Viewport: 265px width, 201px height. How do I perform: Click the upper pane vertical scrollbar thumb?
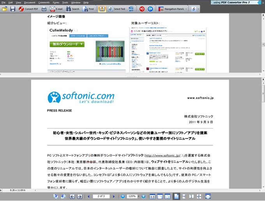point(263,44)
